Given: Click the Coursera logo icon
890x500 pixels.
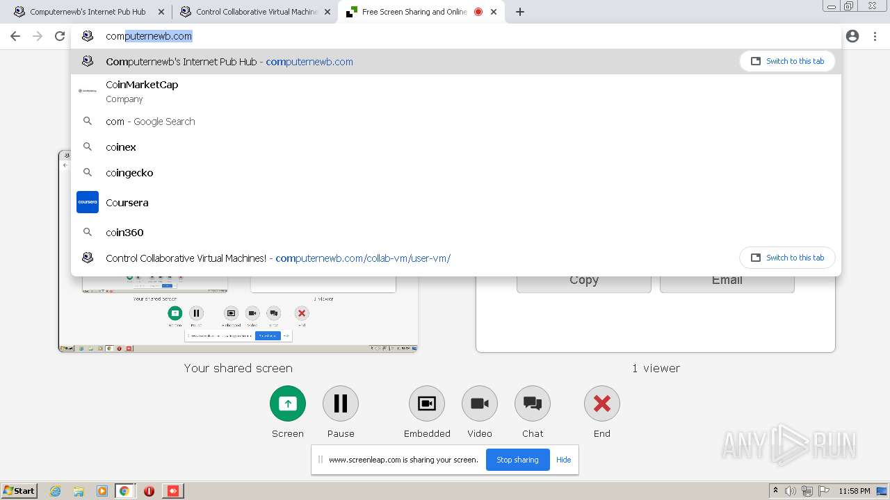Looking at the screenshot, I should coord(88,202).
